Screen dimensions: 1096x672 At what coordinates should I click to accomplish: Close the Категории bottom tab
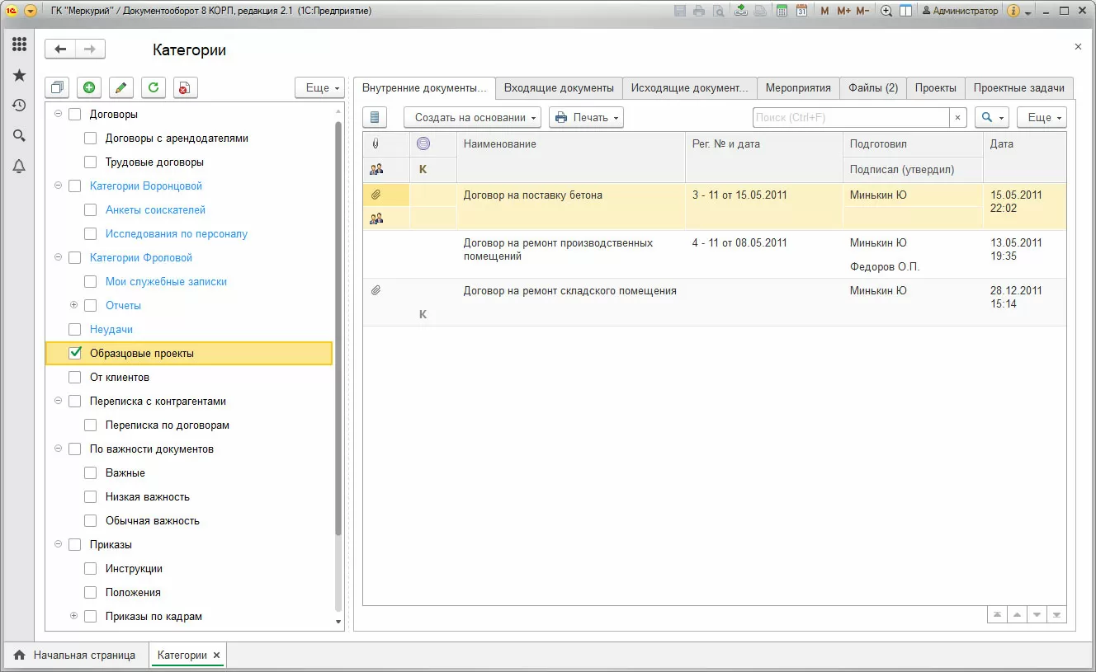tap(217, 656)
